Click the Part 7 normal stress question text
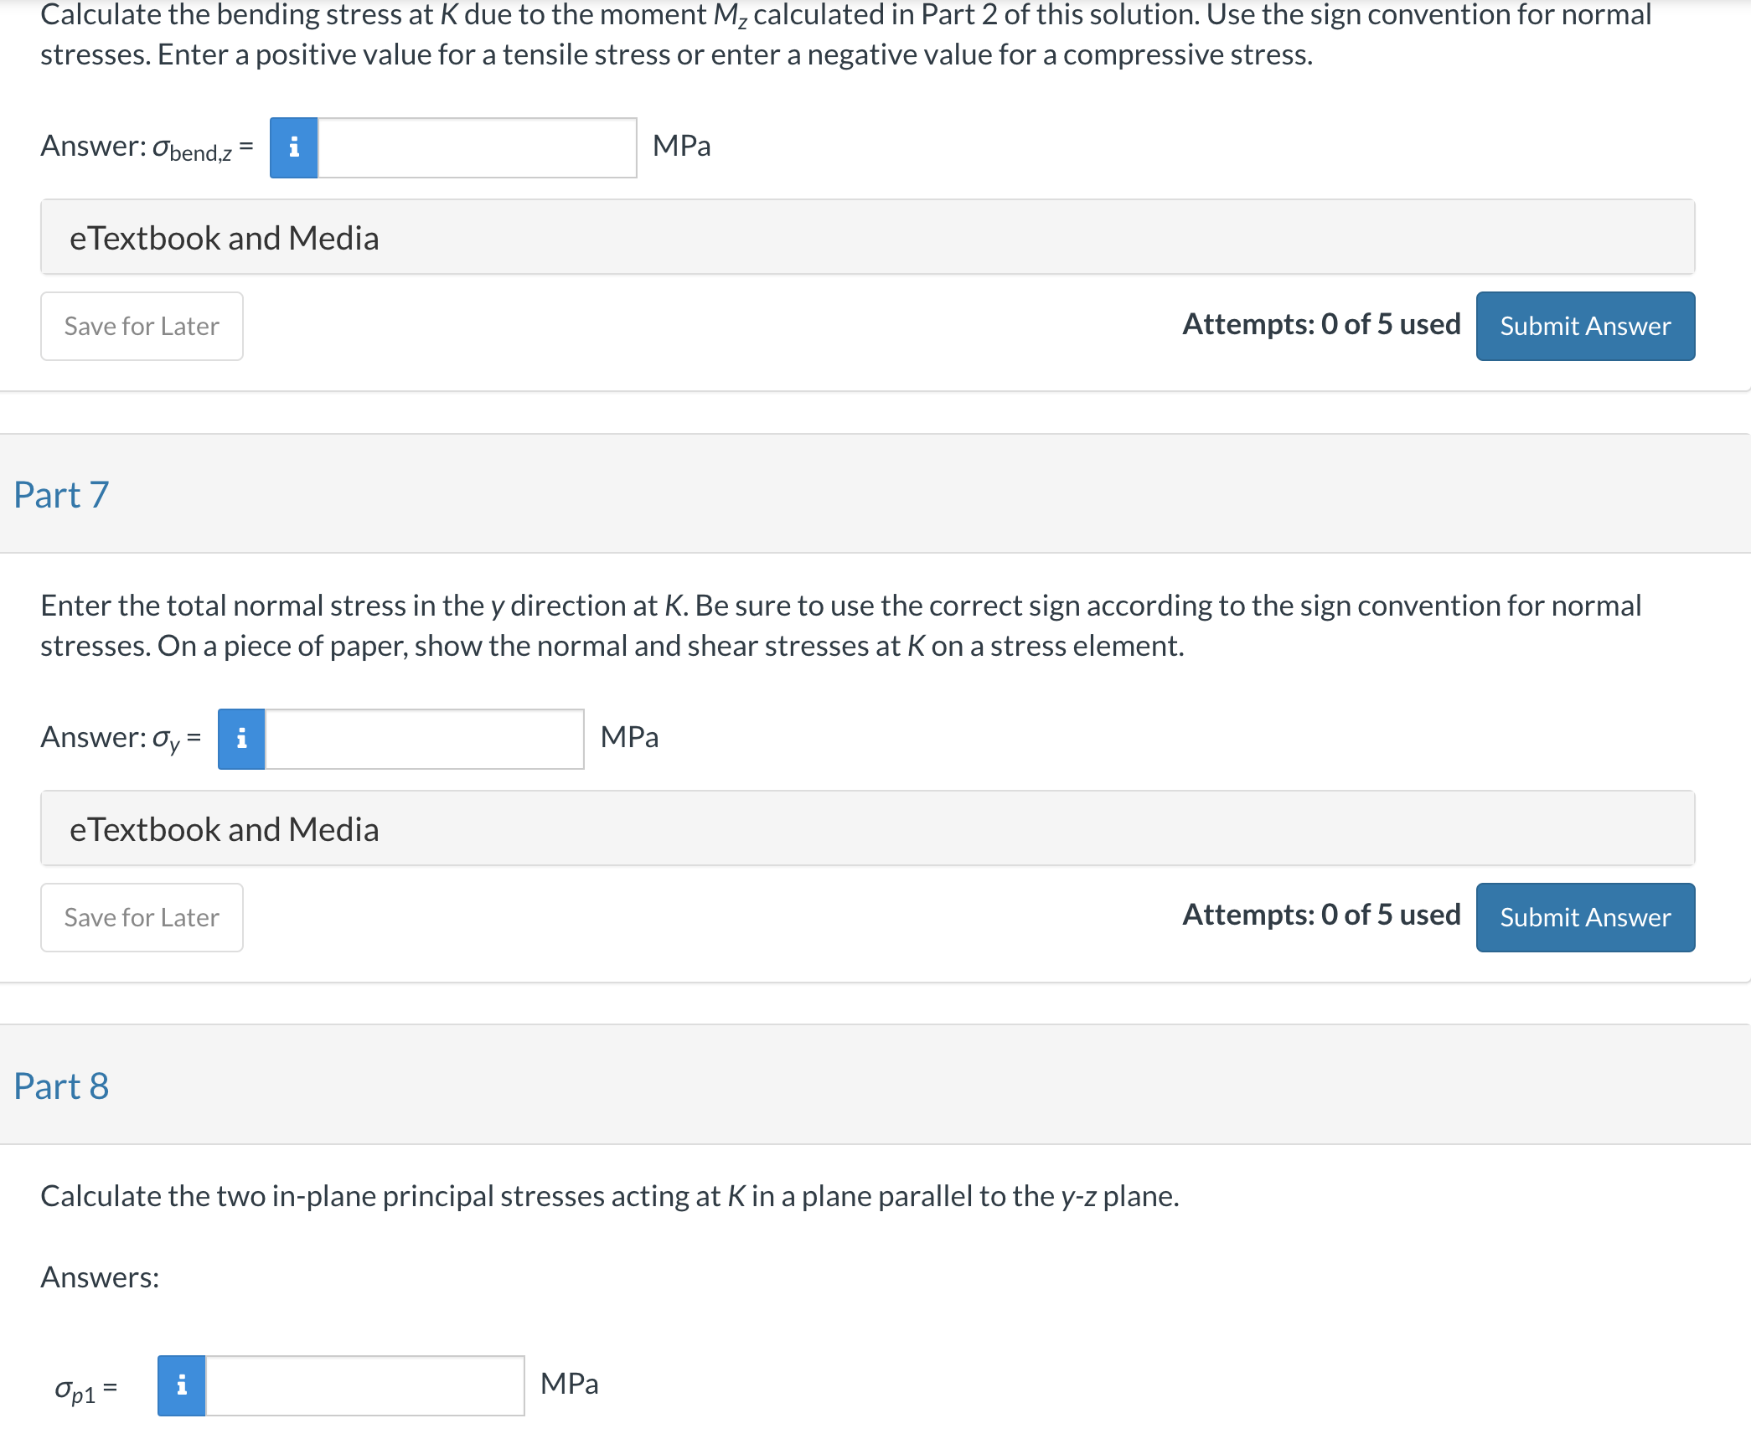The image size is (1751, 1439). pos(841,626)
